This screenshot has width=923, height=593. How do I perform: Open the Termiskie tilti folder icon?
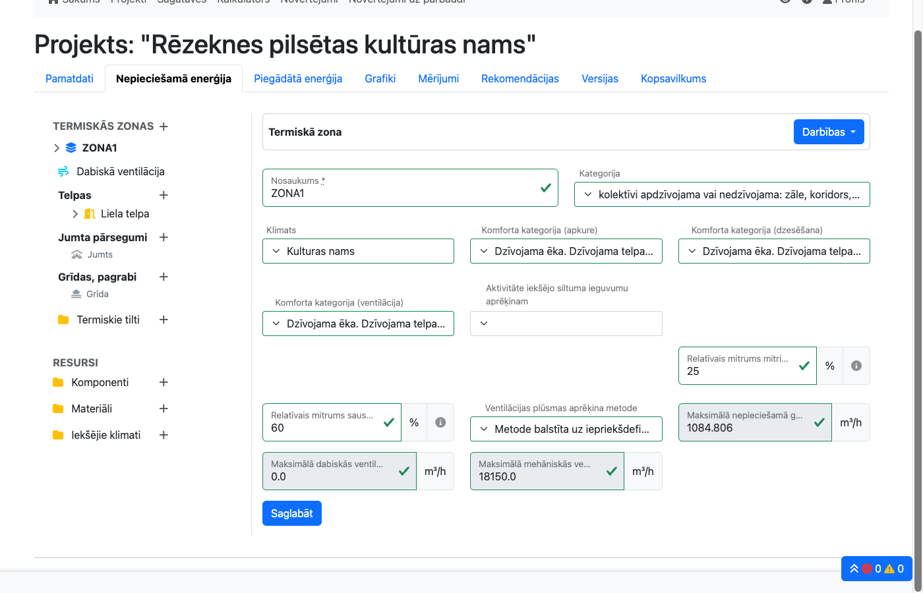[x=63, y=320]
